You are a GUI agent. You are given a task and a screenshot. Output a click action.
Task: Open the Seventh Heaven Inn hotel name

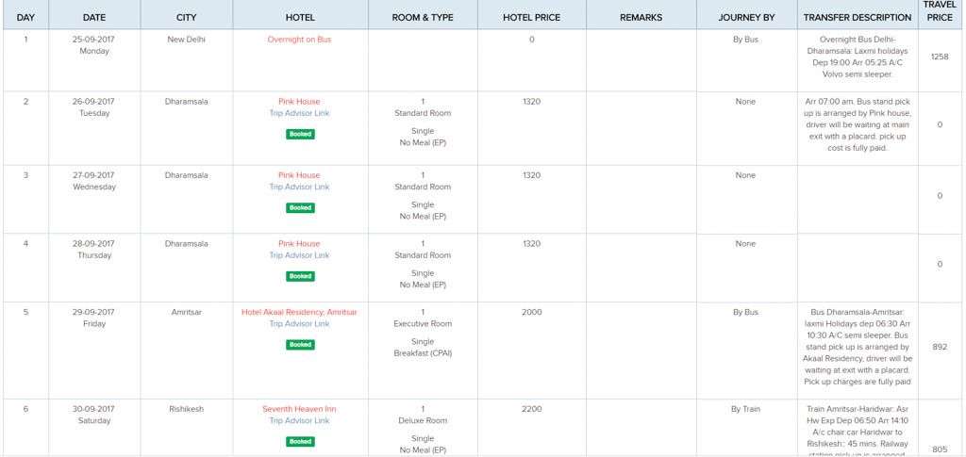click(299, 409)
